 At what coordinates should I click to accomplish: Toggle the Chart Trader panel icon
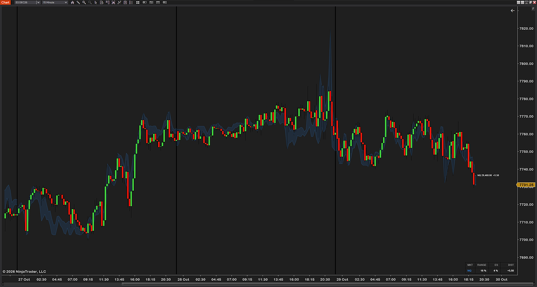(107, 3)
